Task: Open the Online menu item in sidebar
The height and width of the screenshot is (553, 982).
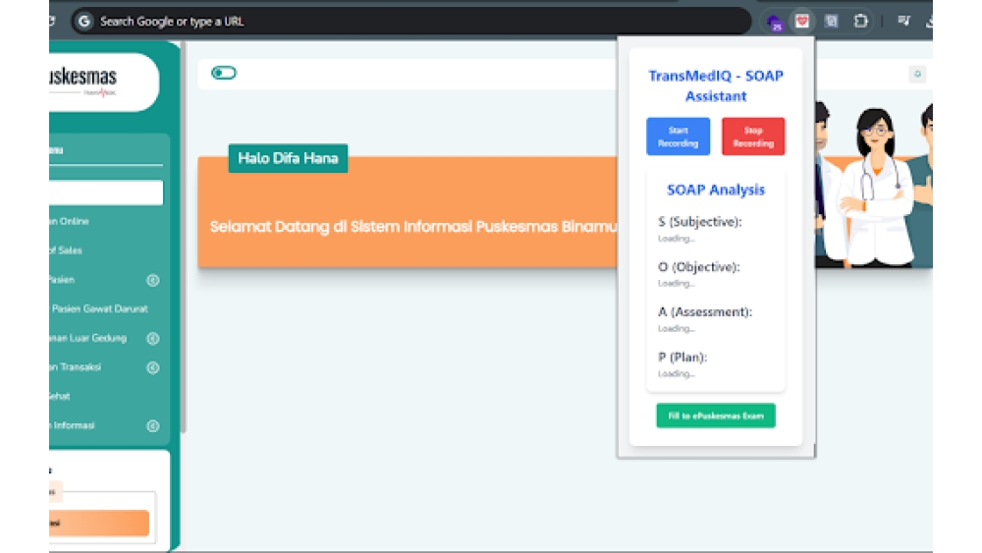Action: [71, 222]
